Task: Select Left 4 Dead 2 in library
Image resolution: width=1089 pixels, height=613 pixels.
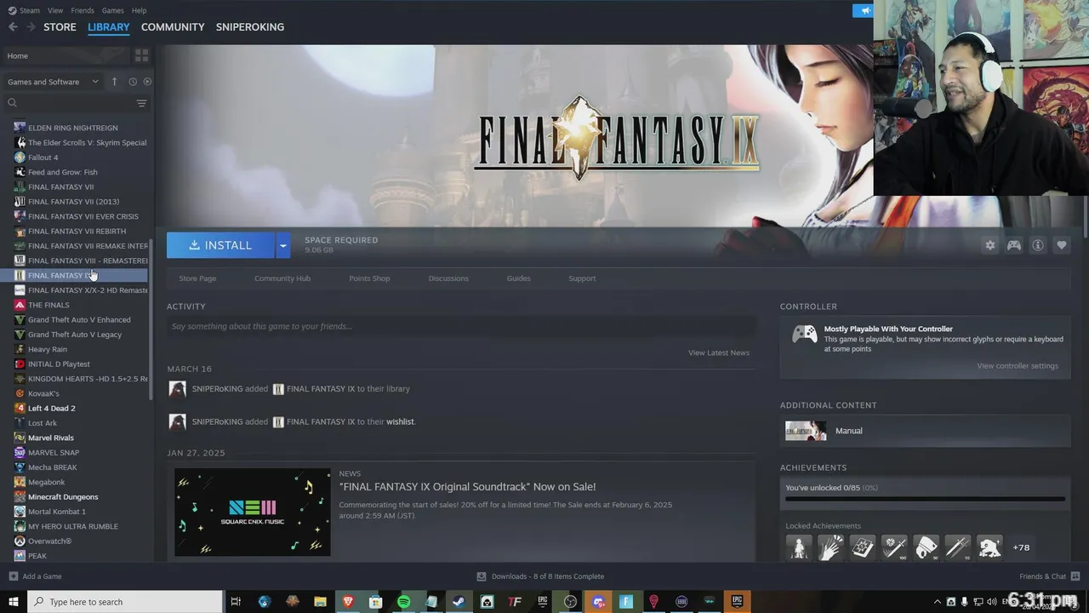Action: [x=52, y=409]
